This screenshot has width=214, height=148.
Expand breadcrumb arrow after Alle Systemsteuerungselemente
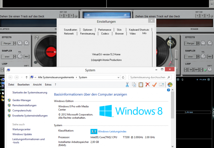(x=77, y=77)
